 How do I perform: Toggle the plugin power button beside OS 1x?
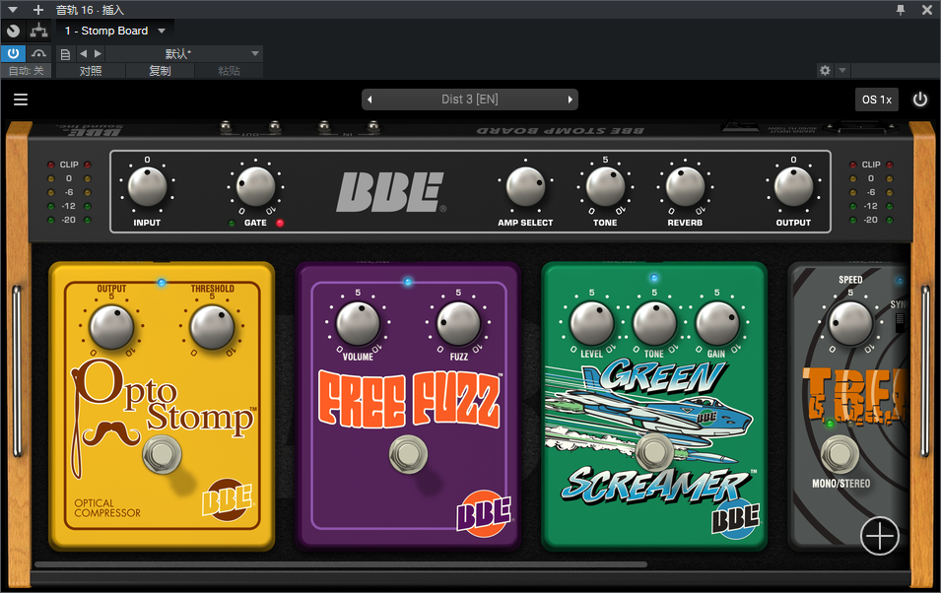(x=920, y=99)
